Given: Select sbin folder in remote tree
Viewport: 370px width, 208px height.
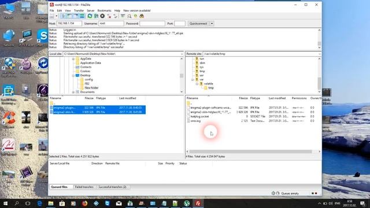Looking at the screenshot, I should click(x=202, y=63).
